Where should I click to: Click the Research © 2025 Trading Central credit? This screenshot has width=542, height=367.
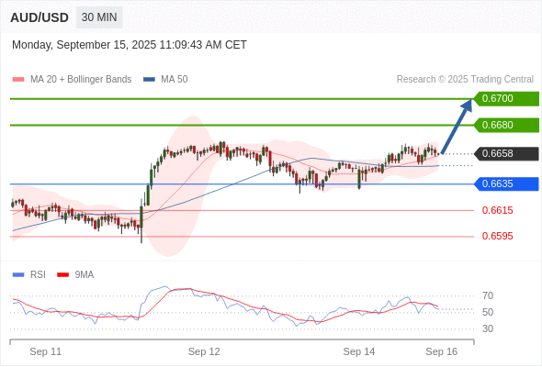click(x=465, y=80)
